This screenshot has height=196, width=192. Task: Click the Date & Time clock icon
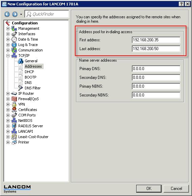(14, 39)
